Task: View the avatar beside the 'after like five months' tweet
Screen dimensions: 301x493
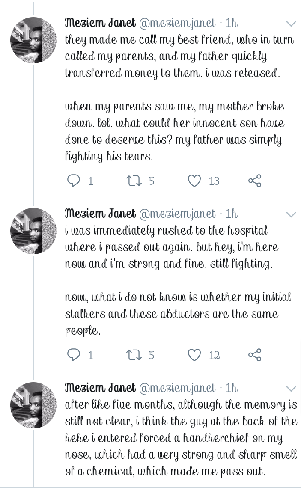Action: coord(33,405)
